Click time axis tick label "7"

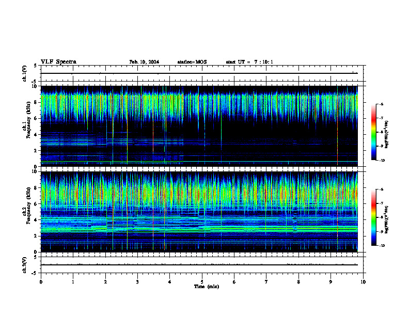point(266,282)
